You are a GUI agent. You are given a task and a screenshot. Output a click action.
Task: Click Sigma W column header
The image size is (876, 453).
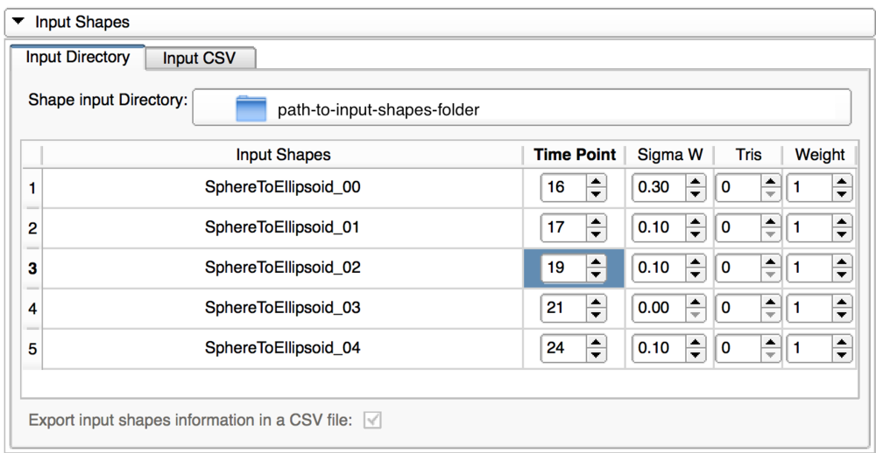tap(670, 155)
